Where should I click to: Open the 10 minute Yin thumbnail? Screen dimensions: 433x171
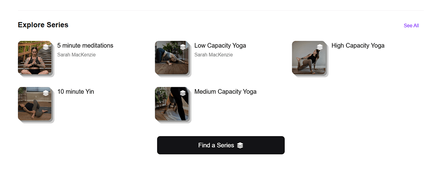(35, 104)
